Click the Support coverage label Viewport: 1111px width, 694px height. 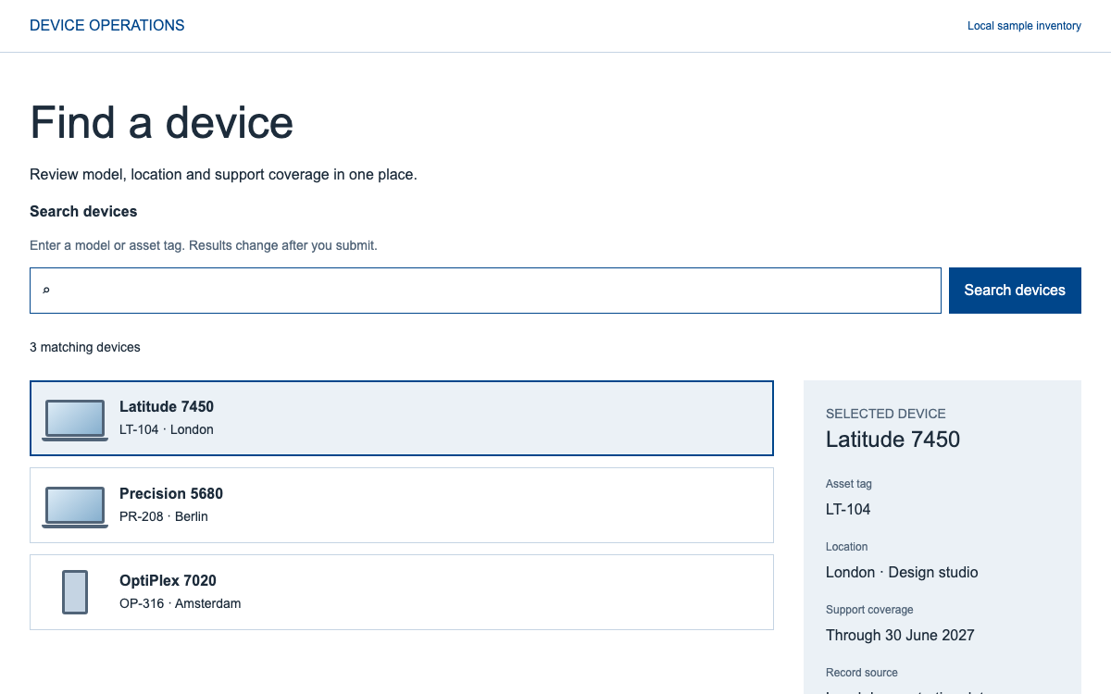869,610
